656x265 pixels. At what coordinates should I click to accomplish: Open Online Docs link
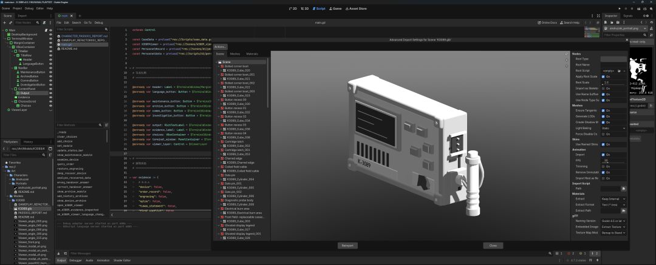[547, 22]
